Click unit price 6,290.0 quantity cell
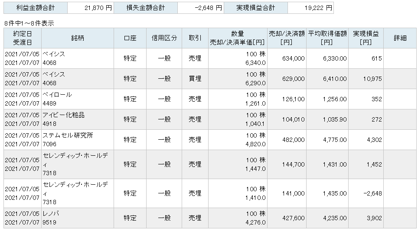 pyautogui.click(x=238, y=79)
